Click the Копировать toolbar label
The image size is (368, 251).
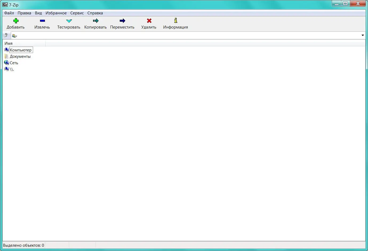(x=95, y=27)
